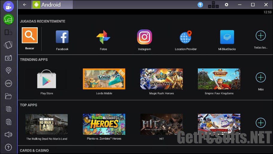Click the Más plus button in Trending Apps
This screenshot has width=273, height=154.
tap(261, 77)
